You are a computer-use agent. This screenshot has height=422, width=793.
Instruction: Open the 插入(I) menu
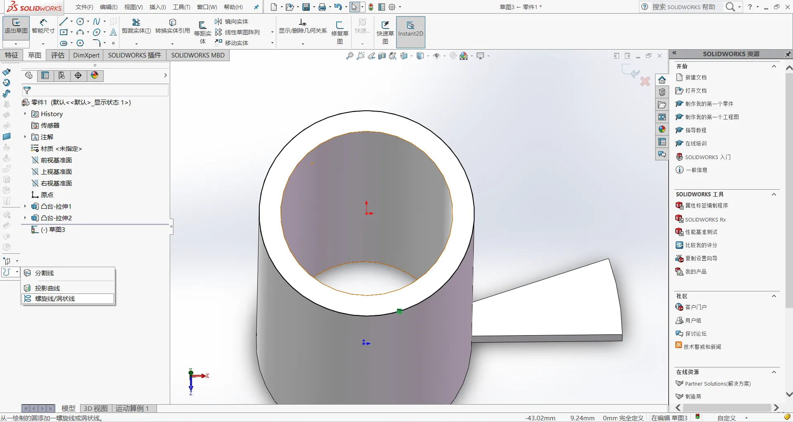pyautogui.click(x=157, y=7)
